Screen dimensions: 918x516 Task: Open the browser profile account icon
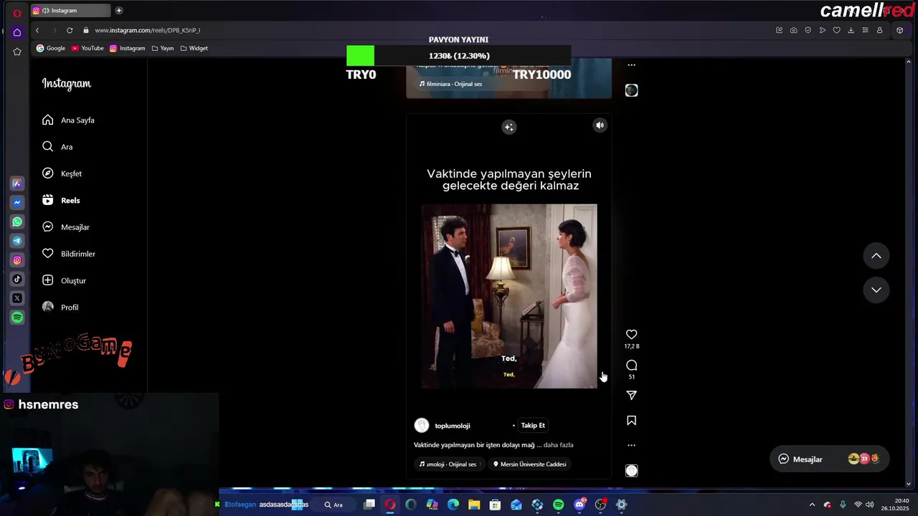tap(879, 30)
